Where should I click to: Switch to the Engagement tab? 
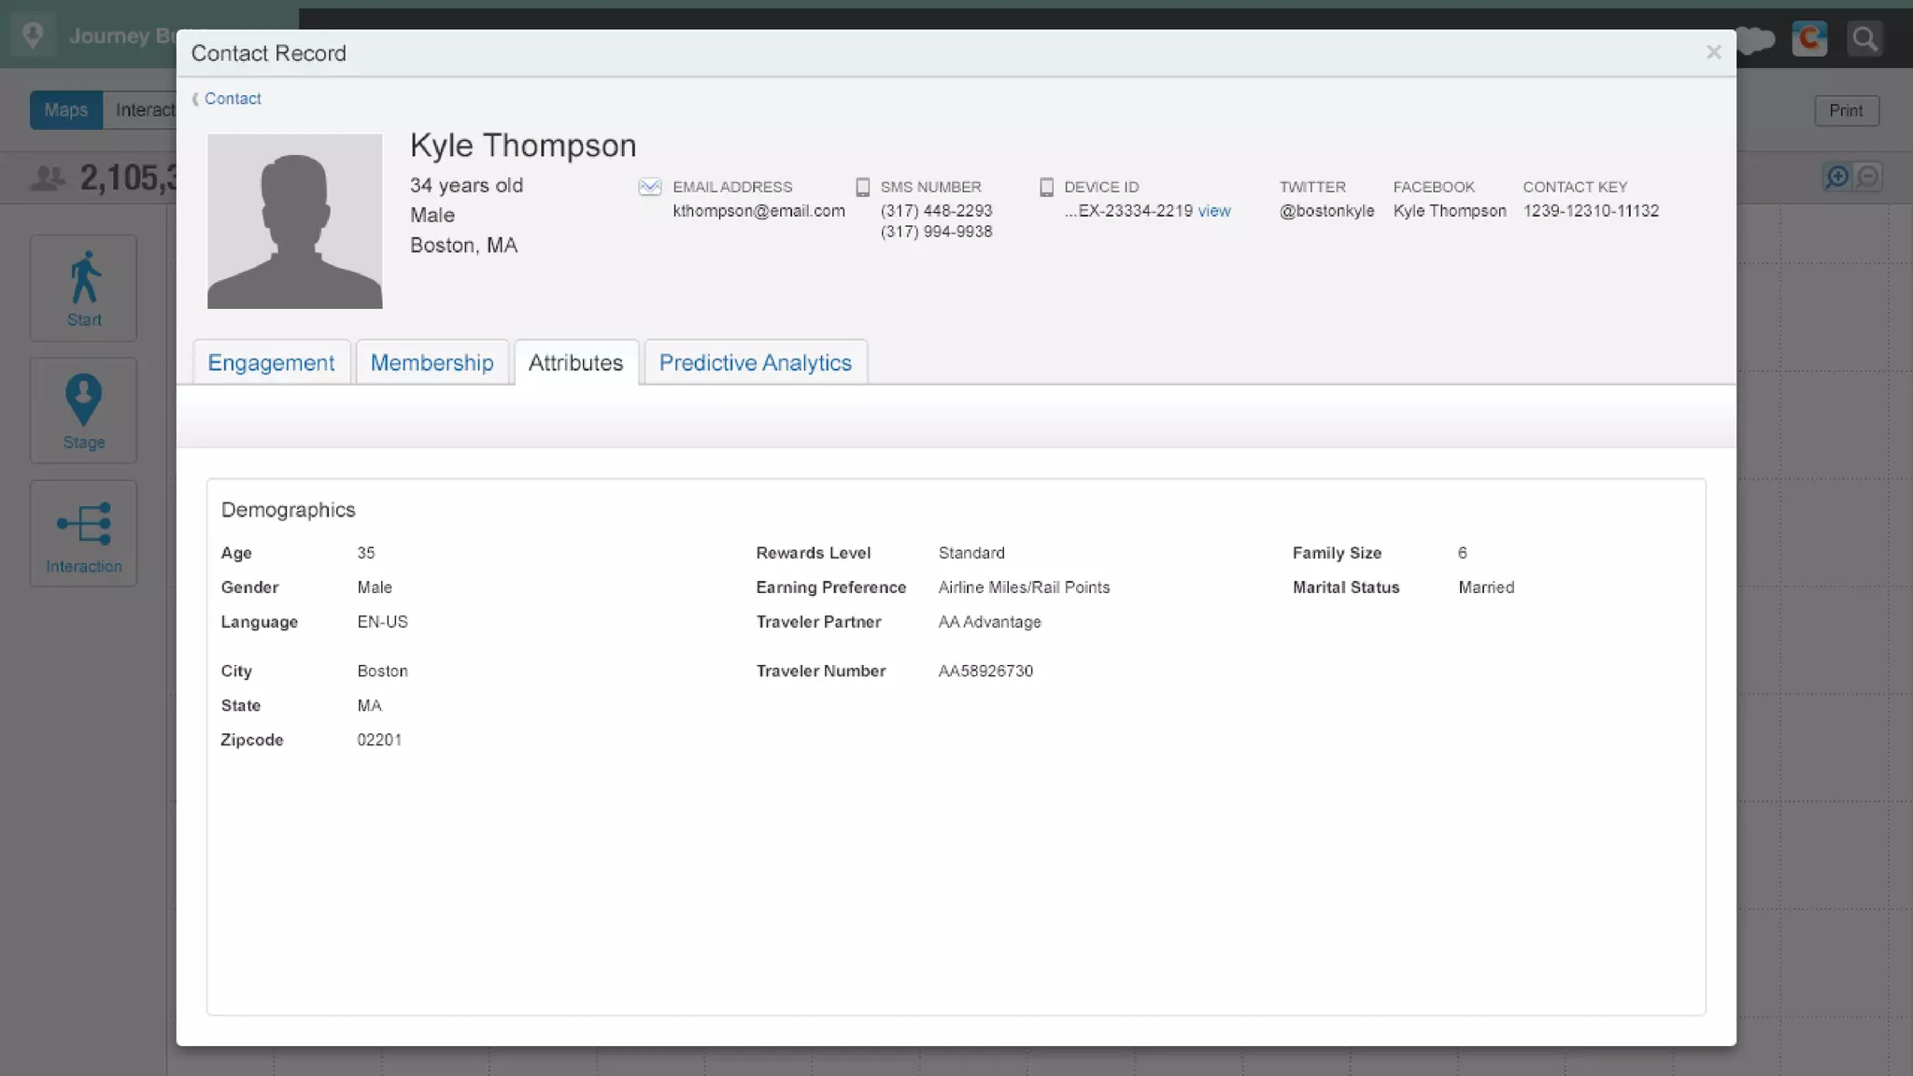click(271, 362)
